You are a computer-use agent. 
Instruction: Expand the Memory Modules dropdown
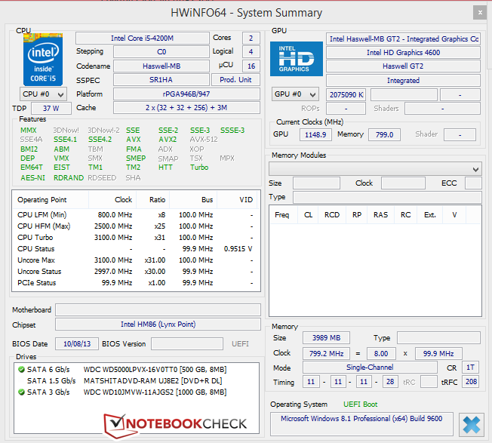(x=375, y=169)
